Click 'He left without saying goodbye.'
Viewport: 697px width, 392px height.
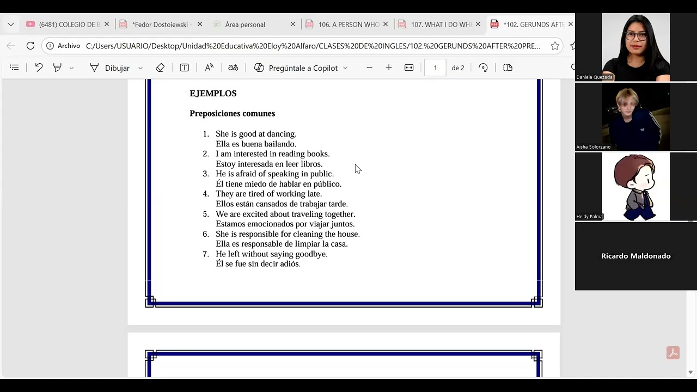click(x=272, y=254)
